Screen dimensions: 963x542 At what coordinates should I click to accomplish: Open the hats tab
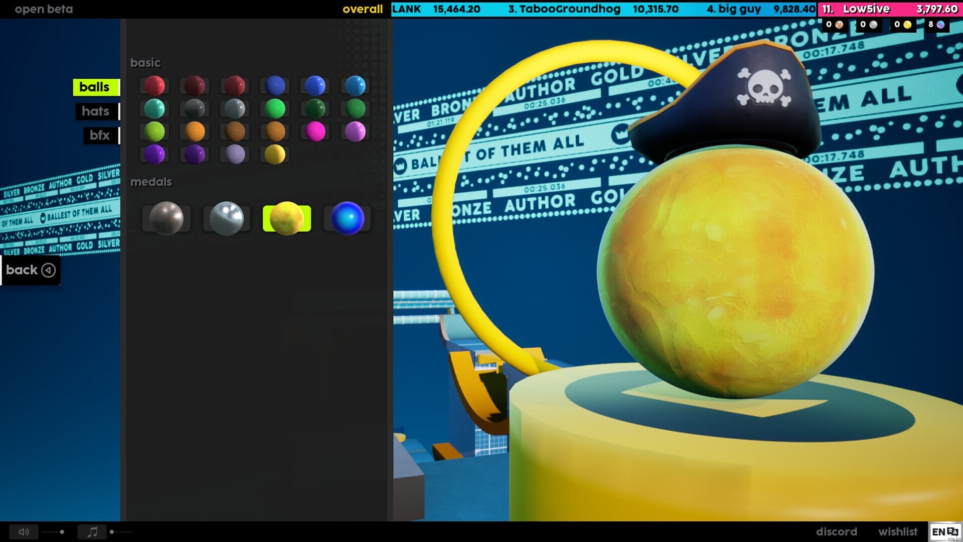point(96,111)
